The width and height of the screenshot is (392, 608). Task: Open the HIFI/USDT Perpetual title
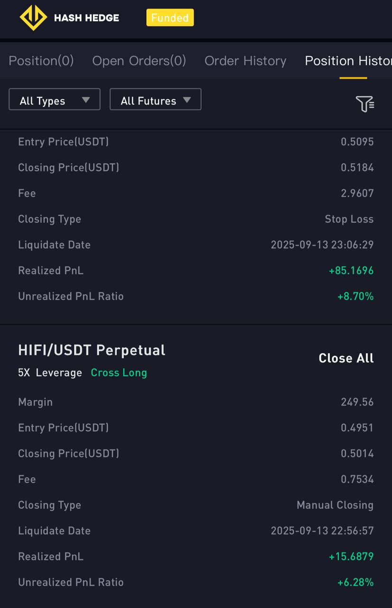coord(92,350)
